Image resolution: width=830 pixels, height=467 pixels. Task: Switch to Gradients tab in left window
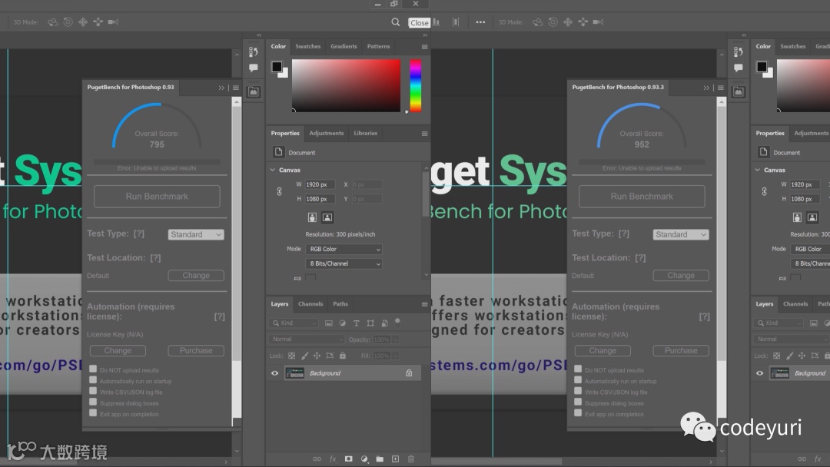(344, 47)
